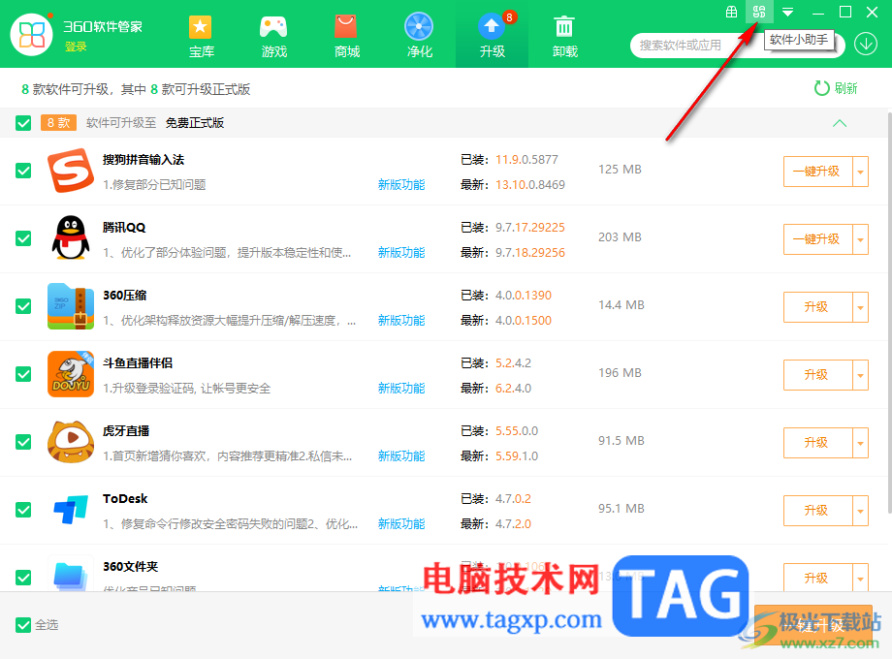
Task: Open upgrade dropdown arrow for 虎牙直播
Action: tap(861, 442)
